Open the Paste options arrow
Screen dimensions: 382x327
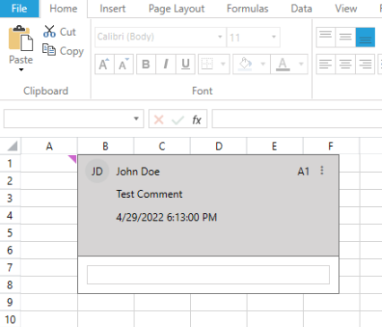click(21, 70)
